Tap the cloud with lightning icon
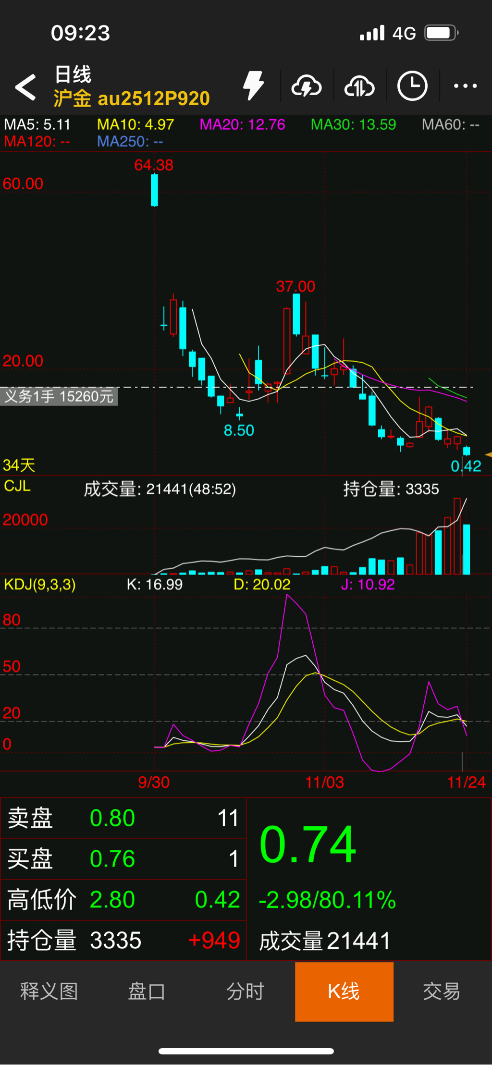The width and height of the screenshot is (492, 1065). [x=307, y=86]
